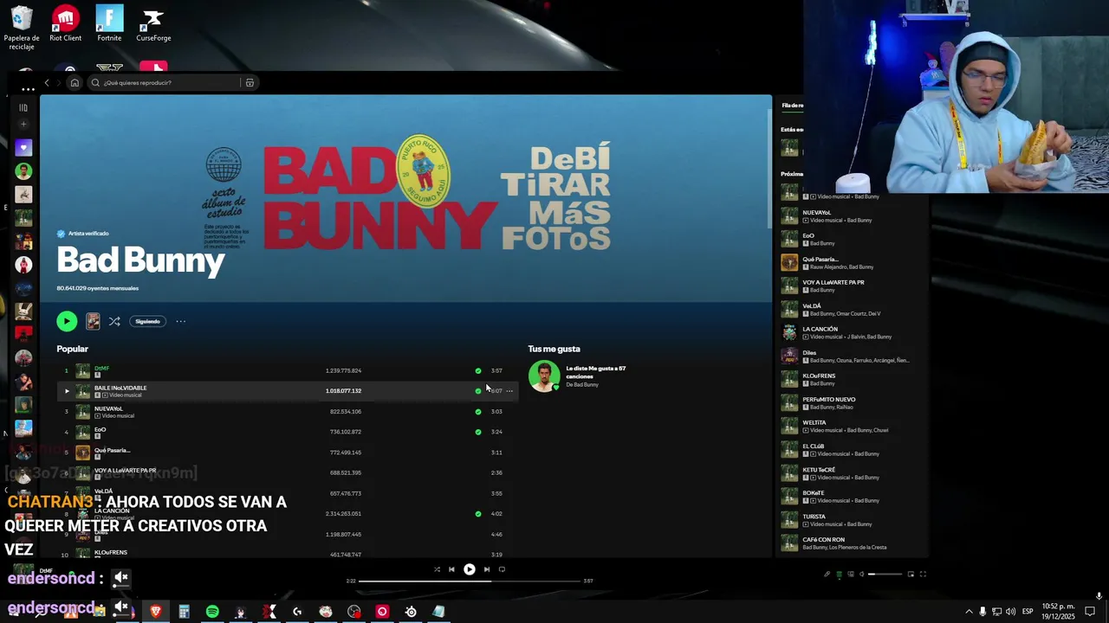Select the DtMF track in Popular
Image resolution: width=1109 pixels, height=623 pixels.
click(x=101, y=369)
